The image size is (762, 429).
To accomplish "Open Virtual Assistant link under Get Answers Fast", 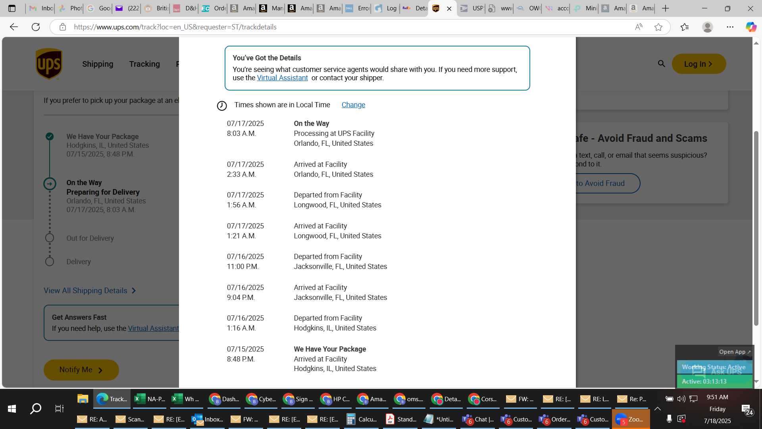I will tap(153, 329).
